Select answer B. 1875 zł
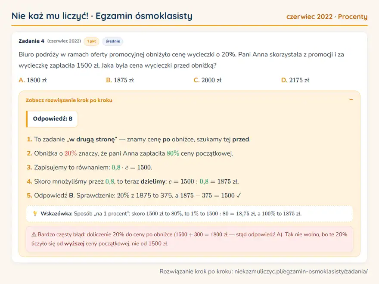Image resolution: width=379 pixels, height=284 pixels. 120,80
